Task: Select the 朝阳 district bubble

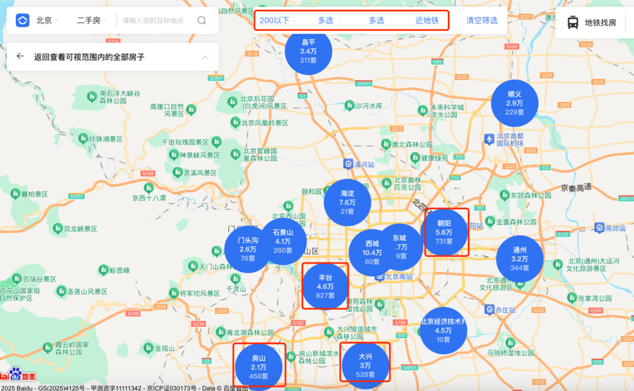Action: point(445,232)
